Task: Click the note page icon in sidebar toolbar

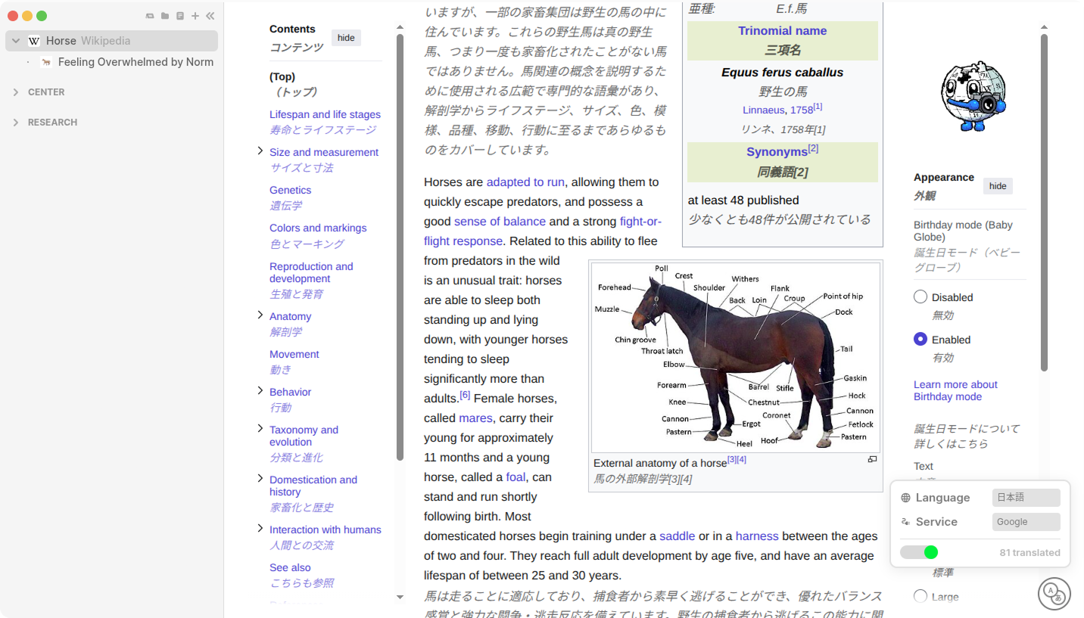Action: (180, 16)
